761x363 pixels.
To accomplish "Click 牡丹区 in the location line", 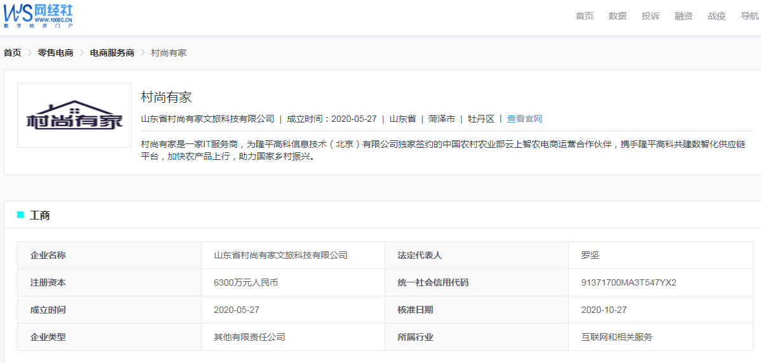I will (x=481, y=119).
